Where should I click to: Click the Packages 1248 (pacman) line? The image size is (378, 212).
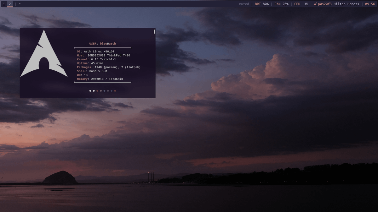pos(109,67)
